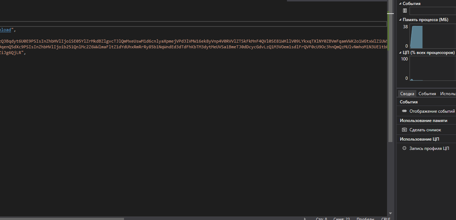The image size is (456, 220).
Task: Click the Пробелы indicator in status bar
Action: tap(365, 219)
